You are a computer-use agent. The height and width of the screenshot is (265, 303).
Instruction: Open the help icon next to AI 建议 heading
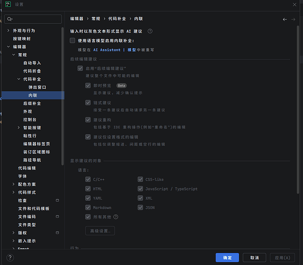[x=150, y=31]
